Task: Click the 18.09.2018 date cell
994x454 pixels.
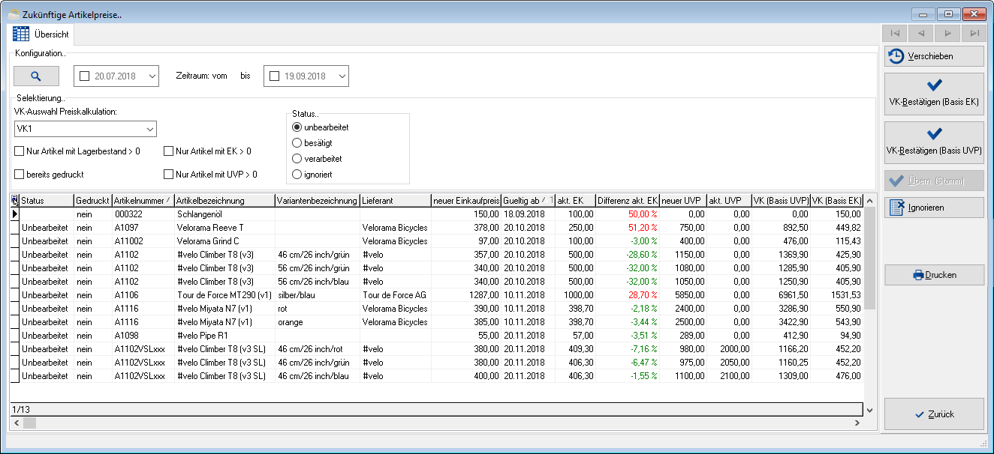Action: 528,214
